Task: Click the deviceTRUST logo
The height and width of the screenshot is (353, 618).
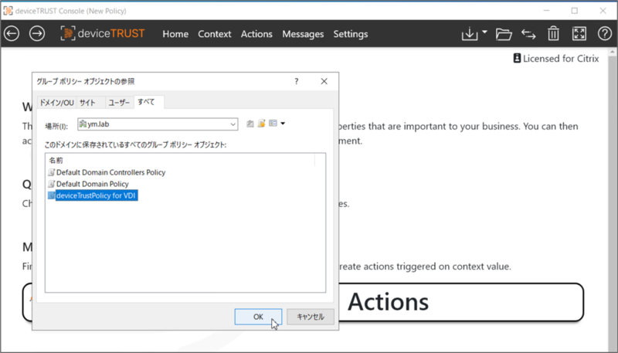Action: click(x=103, y=33)
